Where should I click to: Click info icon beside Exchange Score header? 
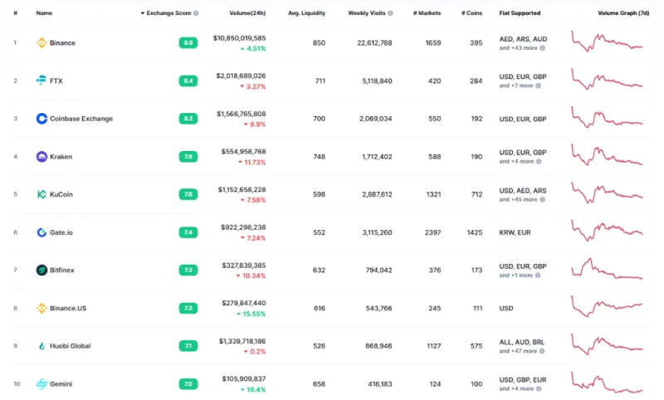click(196, 13)
